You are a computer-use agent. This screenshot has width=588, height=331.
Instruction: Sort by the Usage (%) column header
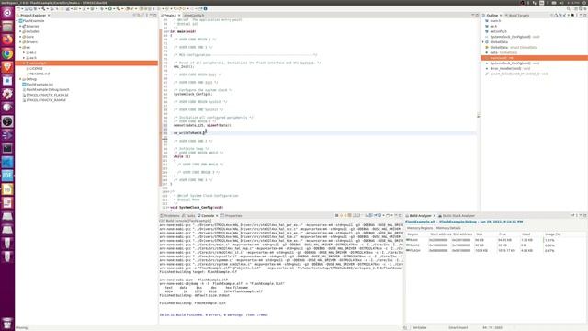(552, 234)
